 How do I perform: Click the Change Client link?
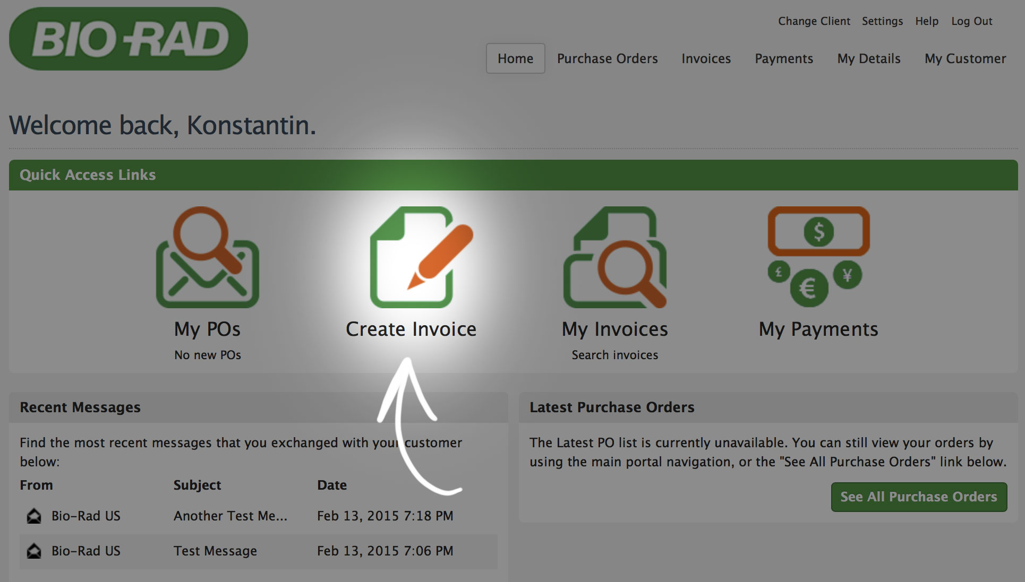814,21
